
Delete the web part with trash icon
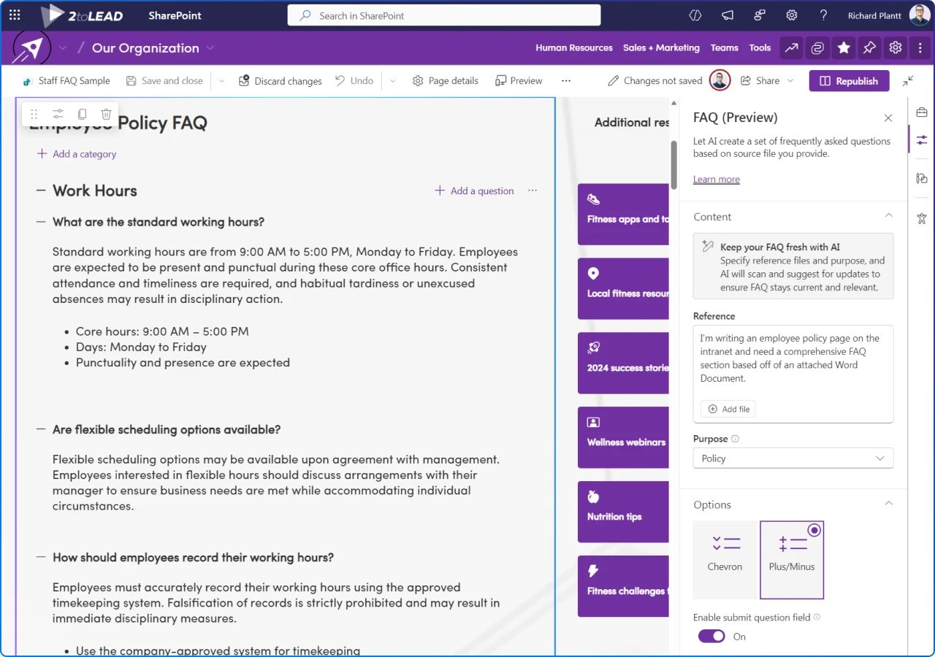(106, 114)
